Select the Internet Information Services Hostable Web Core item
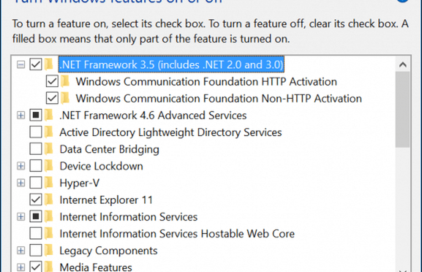The height and width of the screenshot is (272, 422). [177, 234]
